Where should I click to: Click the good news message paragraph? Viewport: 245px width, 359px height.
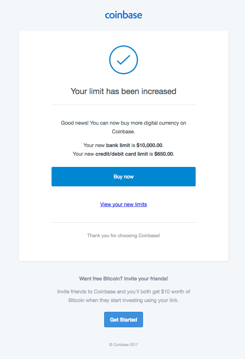tap(124, 127)
